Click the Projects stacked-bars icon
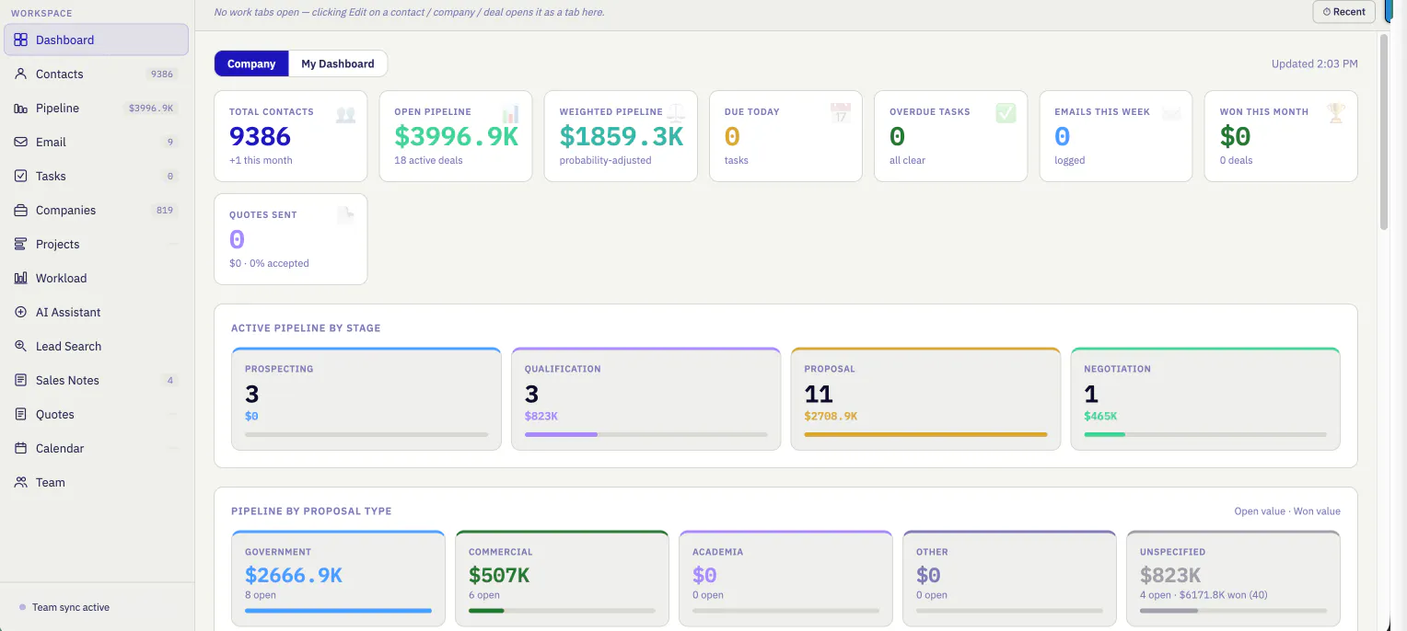The image size is (1407, 631). [x=20, y=244]
